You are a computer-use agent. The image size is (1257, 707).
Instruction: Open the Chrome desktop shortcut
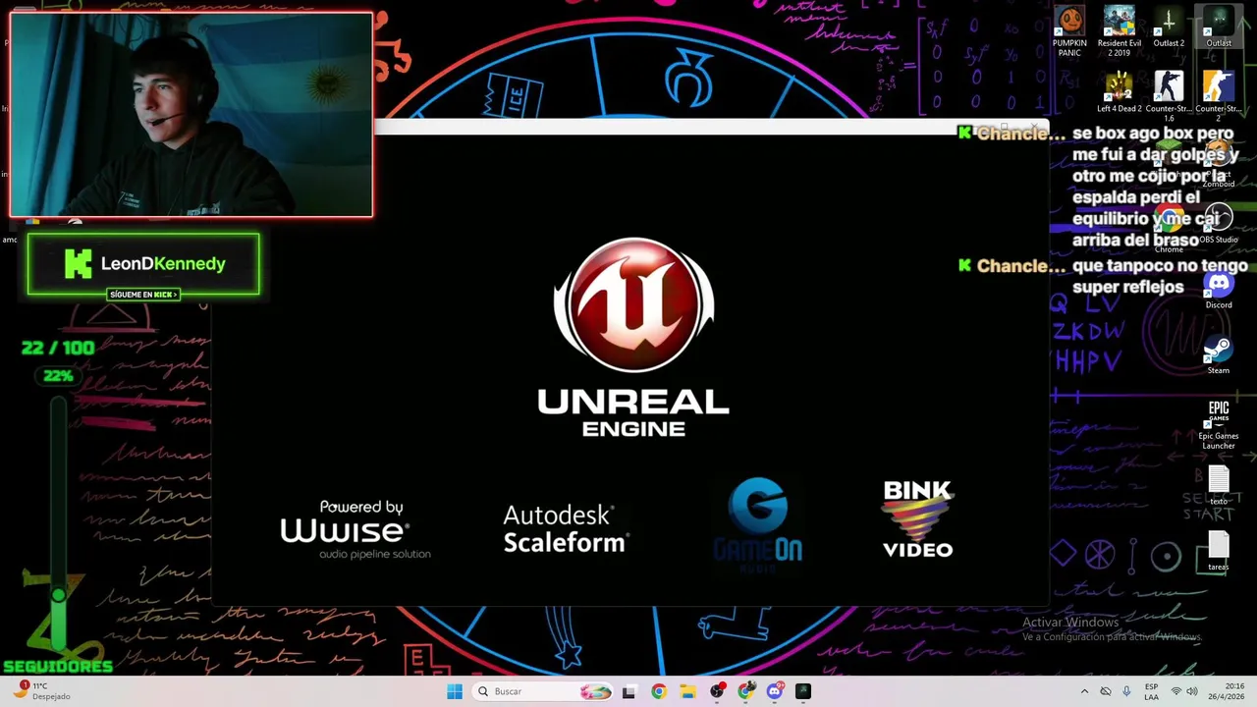click(1169, 228)
